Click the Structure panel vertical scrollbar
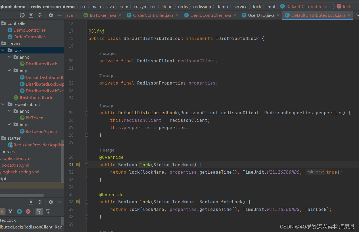This screenshot has width=359, height=232. (x=62, y=221)
